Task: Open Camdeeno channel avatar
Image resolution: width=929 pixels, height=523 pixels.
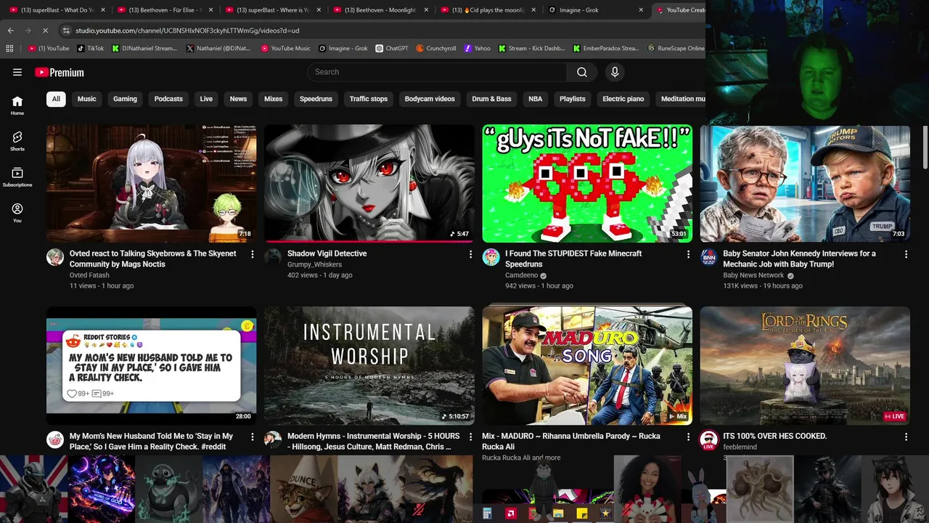Action: click(x=491, y=257)
